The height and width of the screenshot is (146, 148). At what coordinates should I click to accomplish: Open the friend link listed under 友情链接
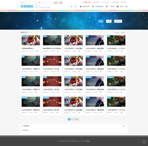point(25,130)
